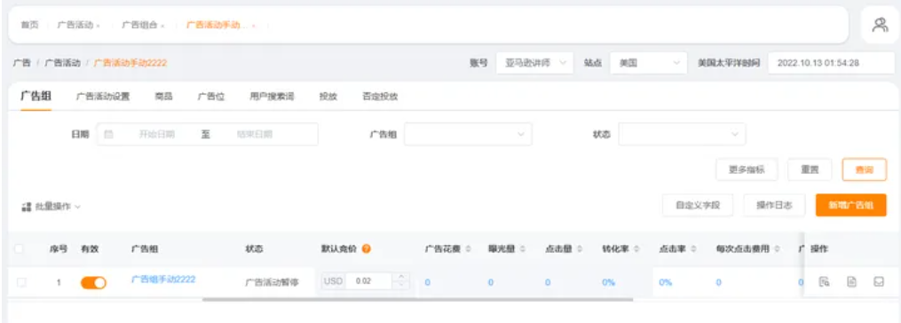Click the 开始日期 input field
The width and height of the screenshot is (901, 323).
coord(156,135)
